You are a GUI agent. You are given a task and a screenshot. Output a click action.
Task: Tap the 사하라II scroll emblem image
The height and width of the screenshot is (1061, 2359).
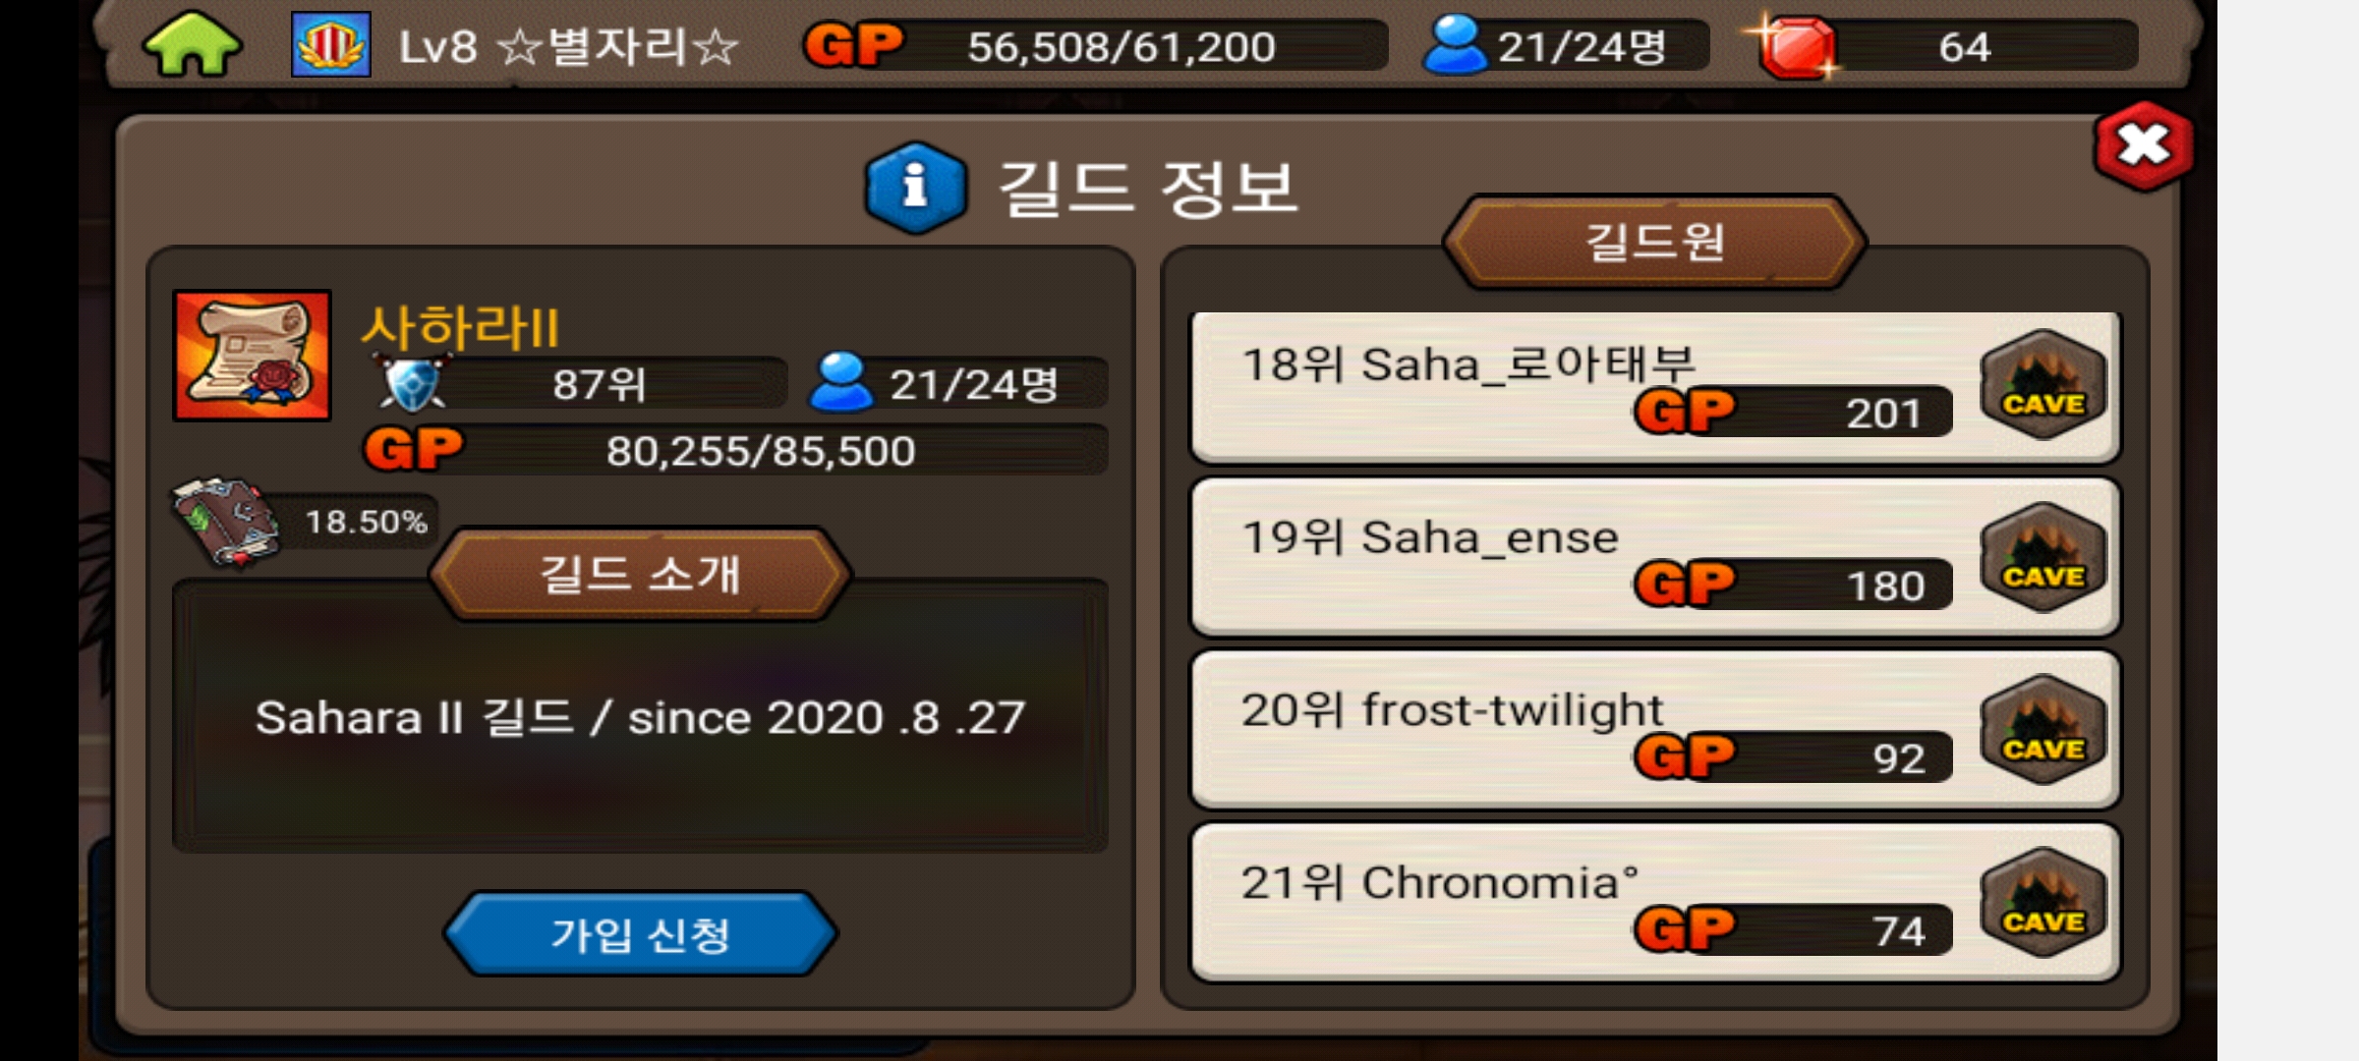click(x=253, y=356)
